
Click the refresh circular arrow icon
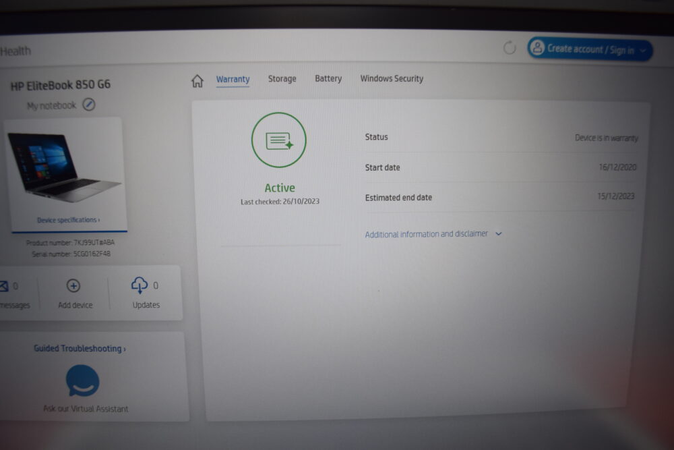click(x=510, y=48)
